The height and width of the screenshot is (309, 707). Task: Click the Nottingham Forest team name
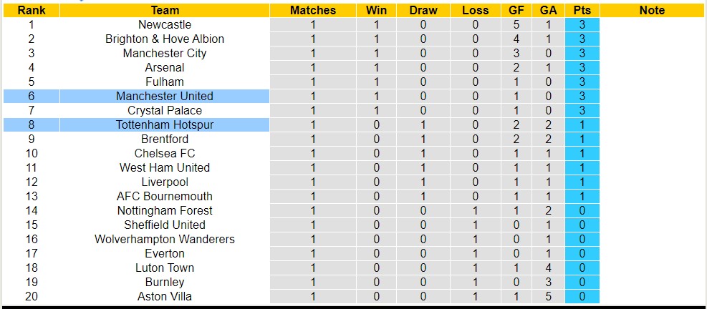tap(165, 210)
